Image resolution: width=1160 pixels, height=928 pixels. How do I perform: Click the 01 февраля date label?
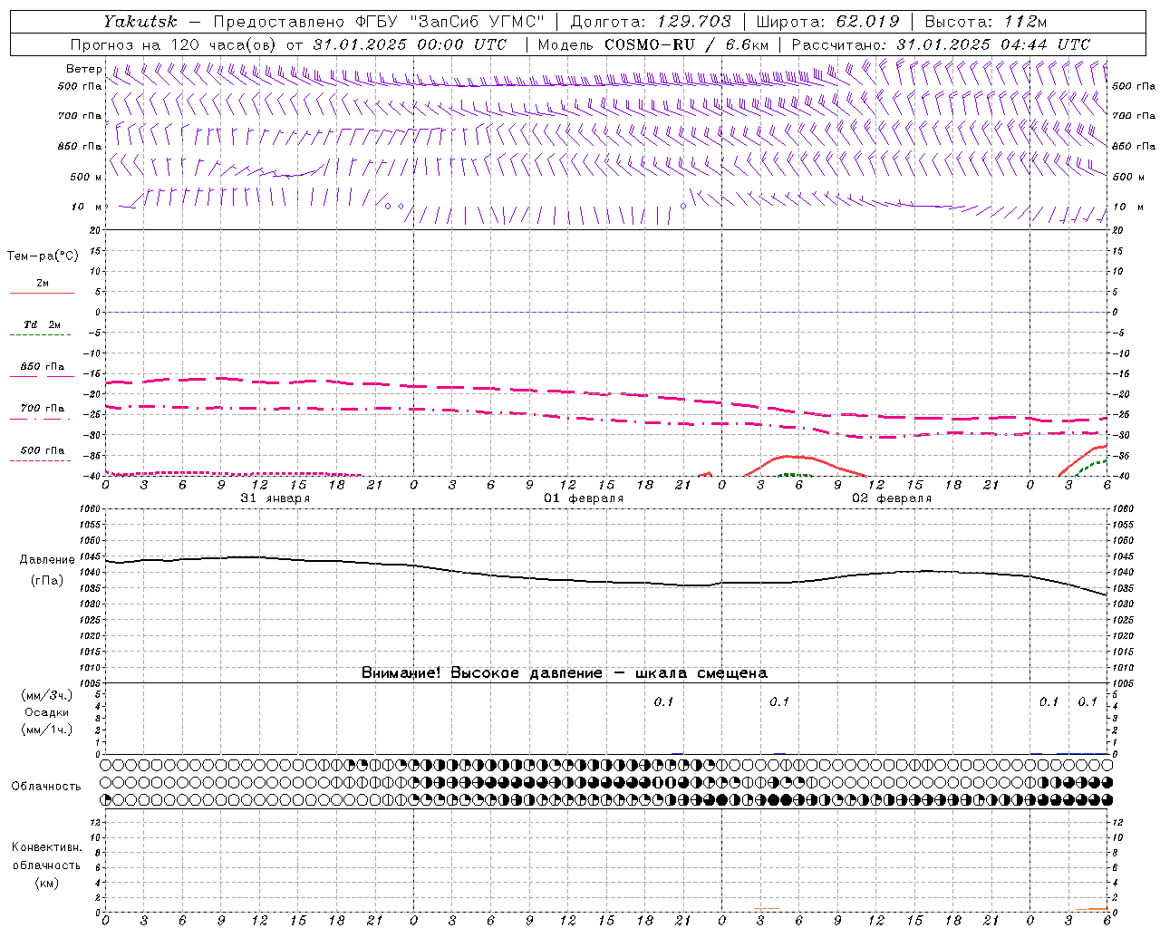[x=584, y=498]
